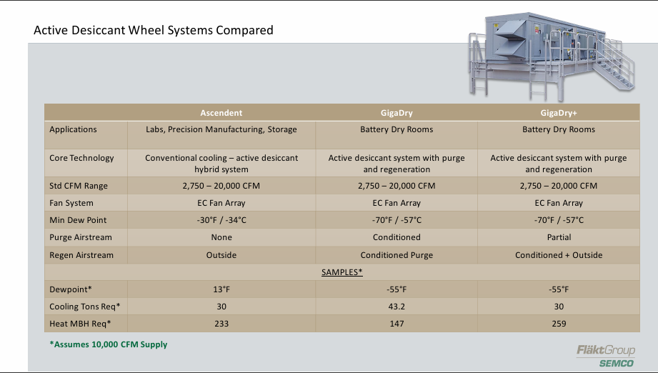Select the Std CFM Range row label

[79, 186]
